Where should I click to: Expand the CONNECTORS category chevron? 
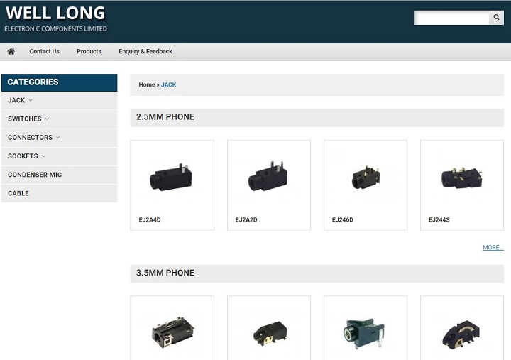pyautogui.click(x=57, y=138)
